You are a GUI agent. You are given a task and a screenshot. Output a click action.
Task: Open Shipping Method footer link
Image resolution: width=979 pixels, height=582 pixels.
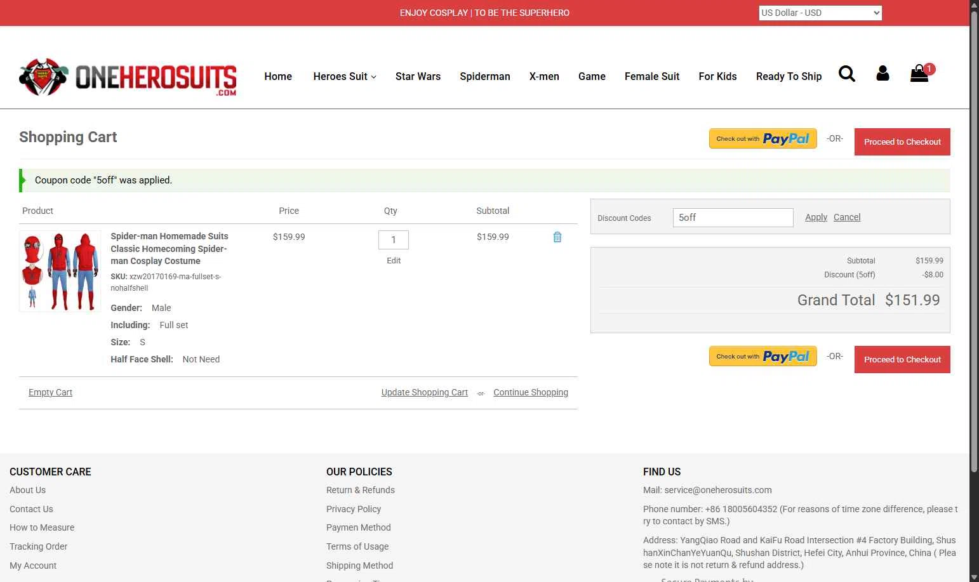tap(359, 565)
